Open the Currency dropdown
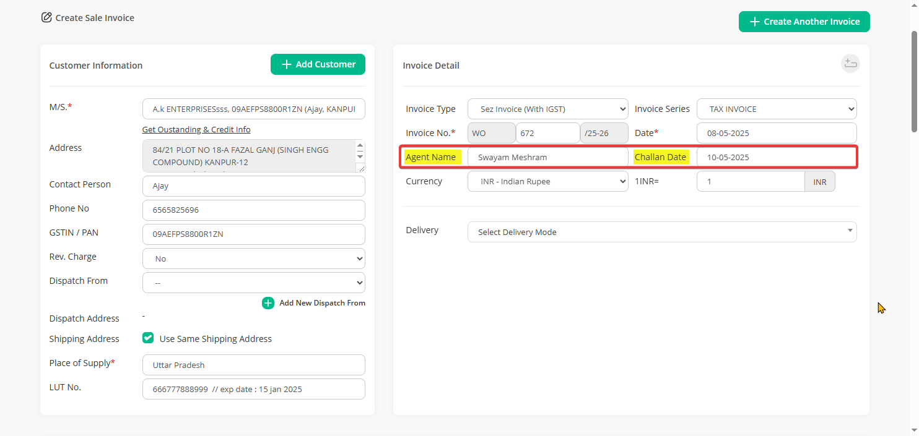The width and height of the screenshot is (919, 436). tap(547, 182)
